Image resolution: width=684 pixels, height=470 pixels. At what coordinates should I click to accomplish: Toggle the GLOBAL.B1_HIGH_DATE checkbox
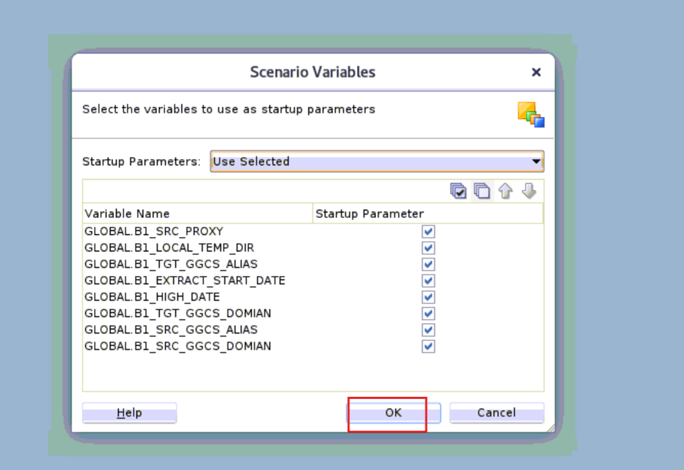click(428, 296)
